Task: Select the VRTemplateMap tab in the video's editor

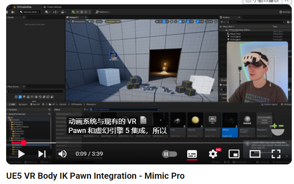Action: coord(24,7)
